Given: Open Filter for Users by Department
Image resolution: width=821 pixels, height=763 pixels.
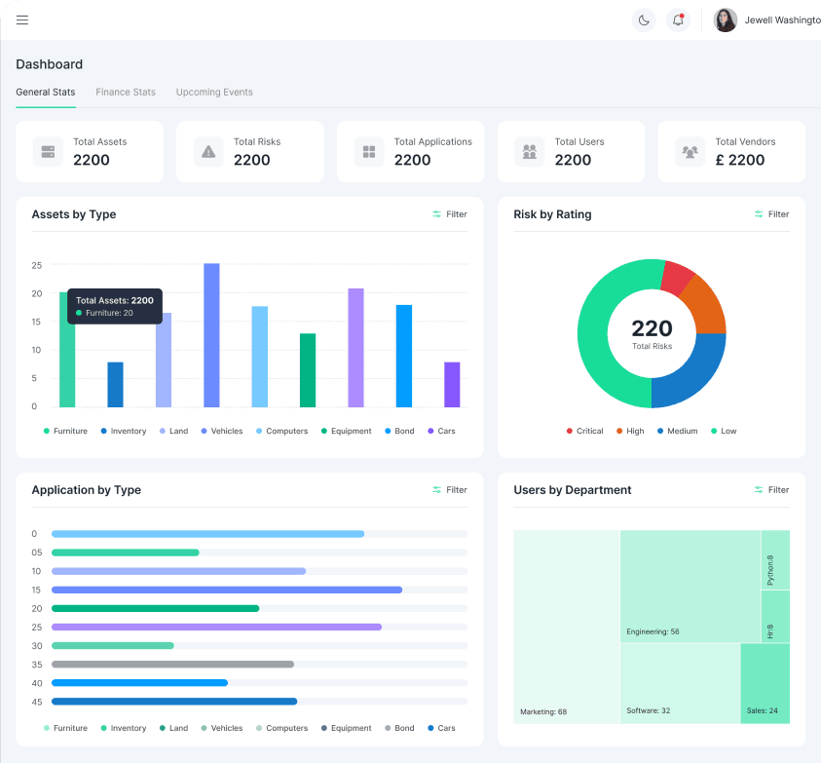Looking at the screenshot, I should click(771, 490).
